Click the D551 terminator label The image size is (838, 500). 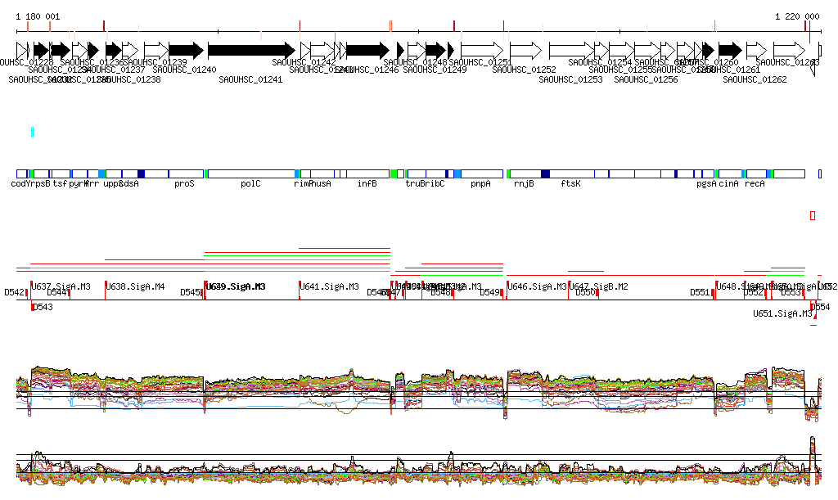click(701, 292)
